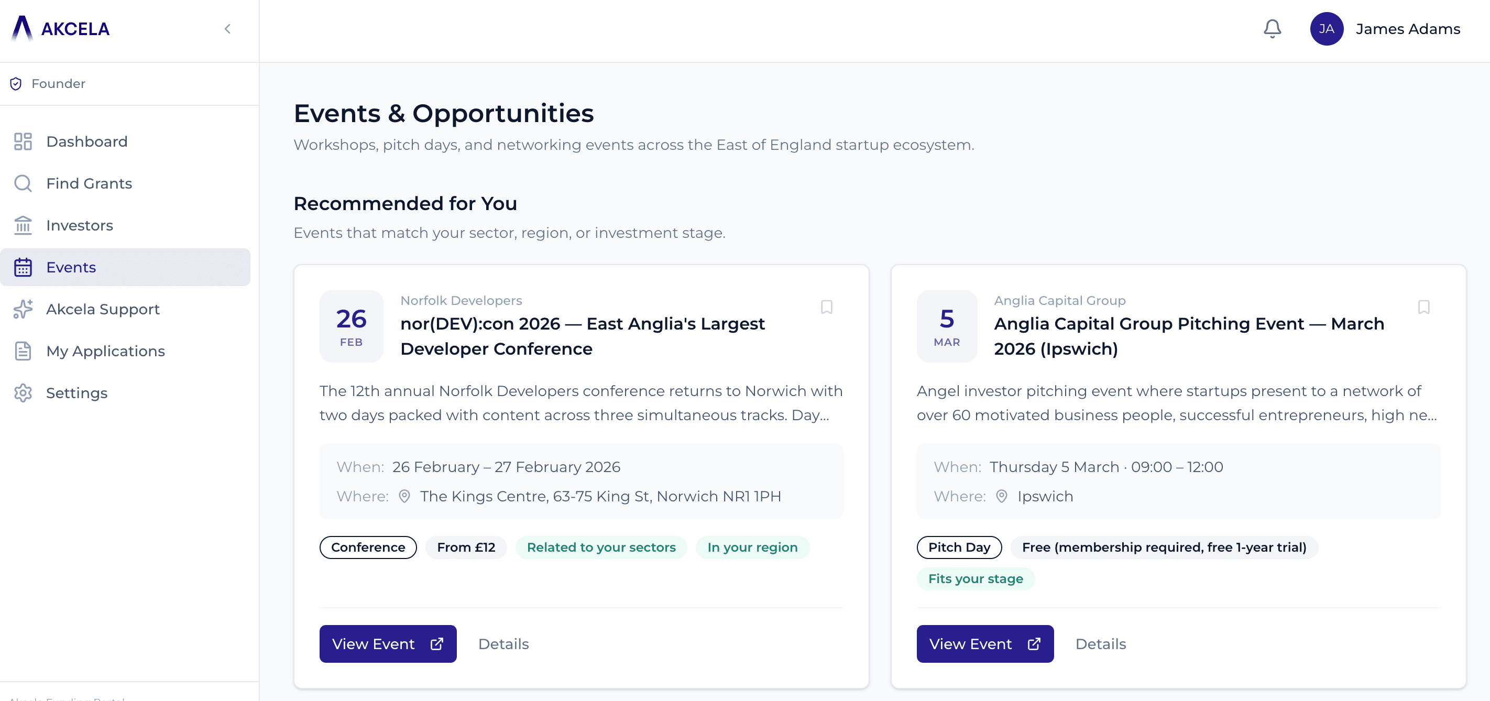Collapse the sidebar with the chevron
Screen dimensions: 1490x701
(227, 28)
